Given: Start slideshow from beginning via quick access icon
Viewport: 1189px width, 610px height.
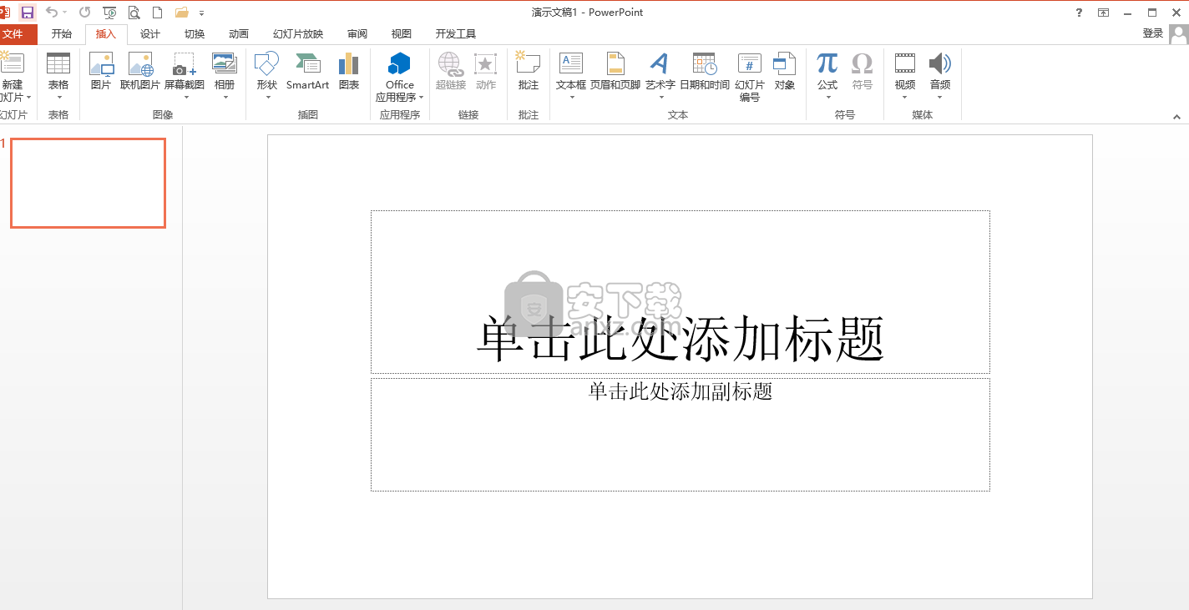Looking at the screenshot, I should (109, 13).
